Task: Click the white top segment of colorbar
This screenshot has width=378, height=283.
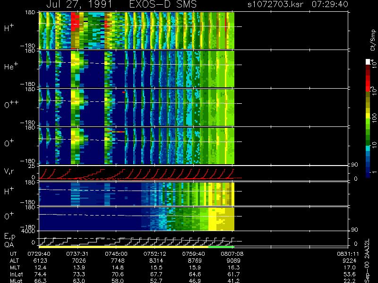Action: (368, 62)
